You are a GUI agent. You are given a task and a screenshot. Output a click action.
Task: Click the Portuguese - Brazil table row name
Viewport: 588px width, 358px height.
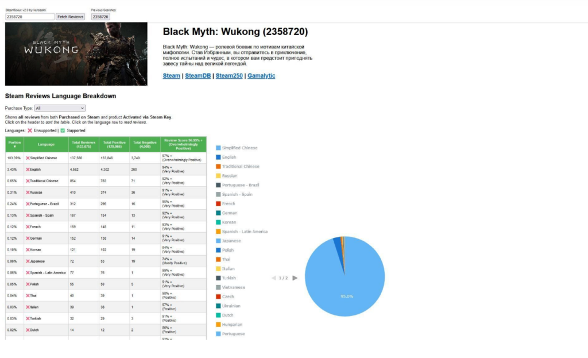point(44,204)
